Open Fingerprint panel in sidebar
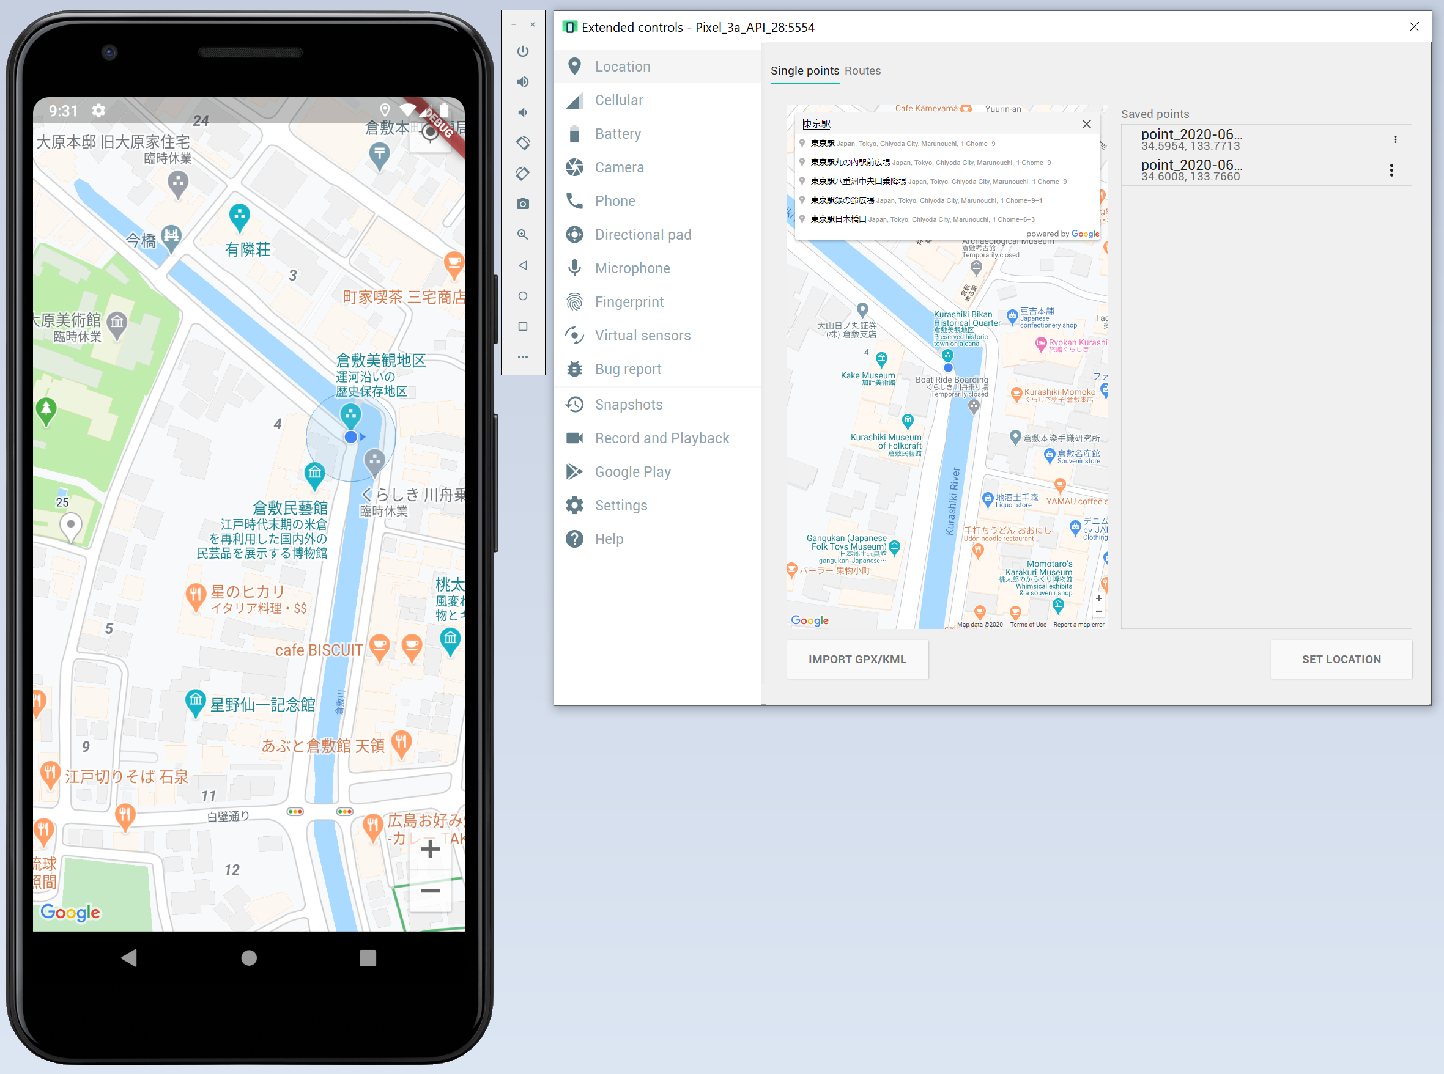The image size is (1444, 1074). point(657,303)
